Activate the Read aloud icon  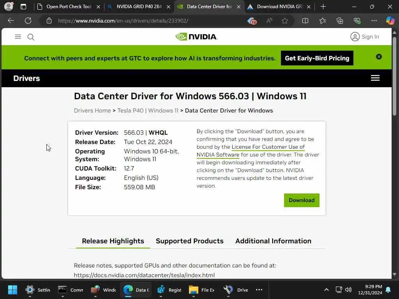click(x=269, y=21)
